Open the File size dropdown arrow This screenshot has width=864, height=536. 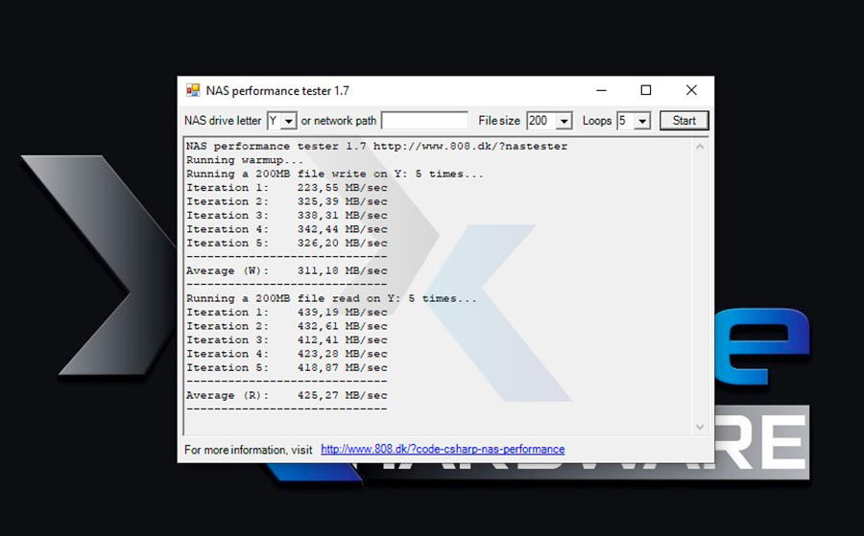(x=564, y=121)
